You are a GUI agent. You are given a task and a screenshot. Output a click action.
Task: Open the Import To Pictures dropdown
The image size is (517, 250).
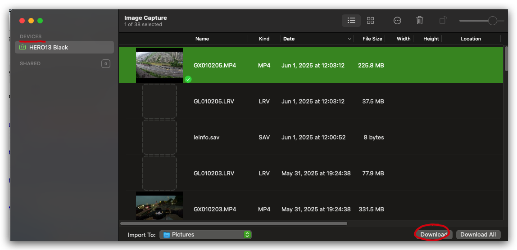point(205,235)
